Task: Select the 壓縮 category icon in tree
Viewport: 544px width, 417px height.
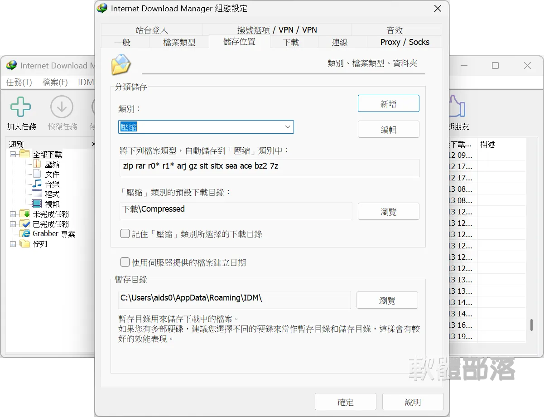Action: [37, 164]
